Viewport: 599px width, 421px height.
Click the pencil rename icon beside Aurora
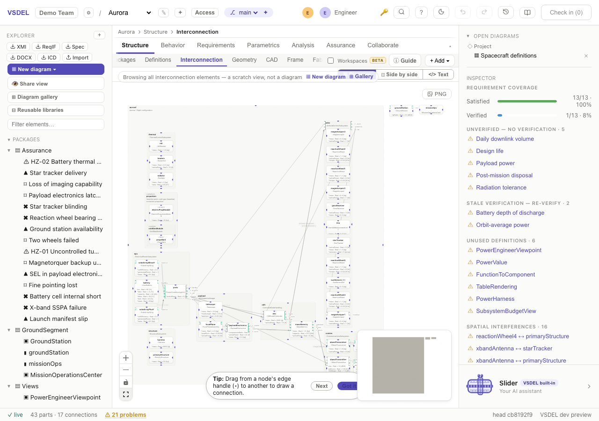tap(163, 13)
